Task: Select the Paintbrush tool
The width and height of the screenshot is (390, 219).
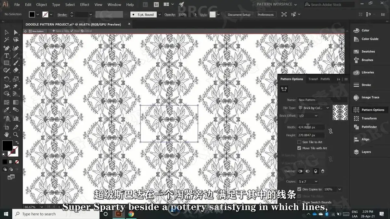Action: coord(16,63)
